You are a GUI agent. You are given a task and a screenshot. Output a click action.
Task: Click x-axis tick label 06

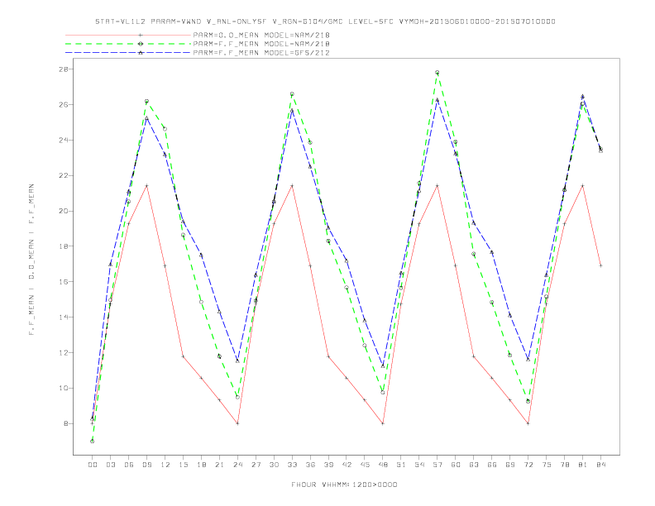point(129,465)
